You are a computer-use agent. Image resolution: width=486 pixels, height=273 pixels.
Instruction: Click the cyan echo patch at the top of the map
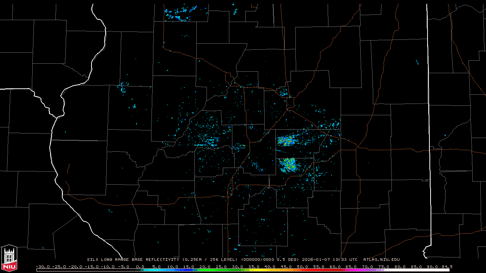click(181, 13)
